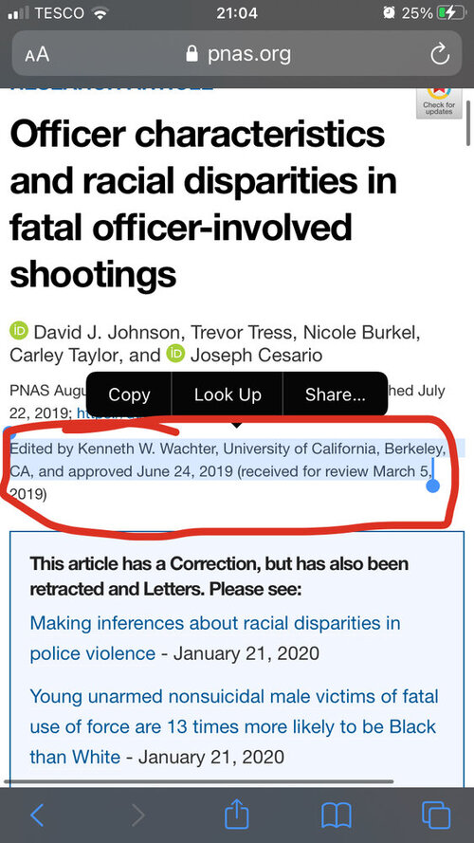Tap the Safari back arrow
This screenshot has width=474, height=843.
(x=37, y=816)
